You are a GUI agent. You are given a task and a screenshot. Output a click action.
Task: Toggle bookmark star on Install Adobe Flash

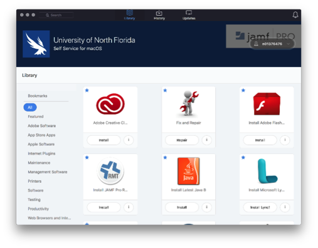click(243, 90)
